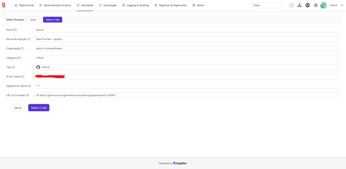346x169 pixels.
Task: Open the Negócios & Pagamentos menu
Action: pyautogui.click(x=170, y=5)
